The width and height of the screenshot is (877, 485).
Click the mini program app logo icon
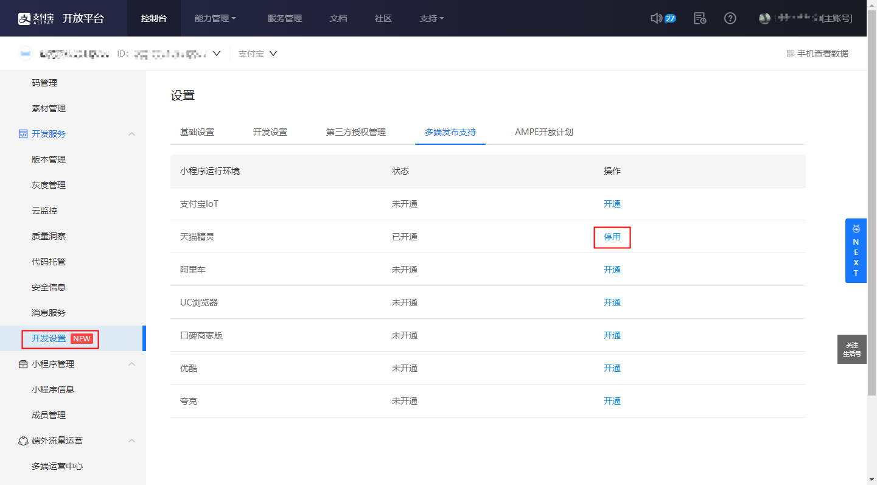click(25, 54)
